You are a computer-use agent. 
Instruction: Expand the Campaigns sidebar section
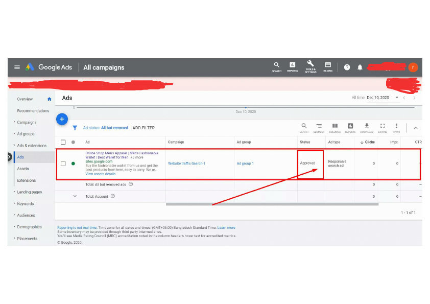coord(14,122)
